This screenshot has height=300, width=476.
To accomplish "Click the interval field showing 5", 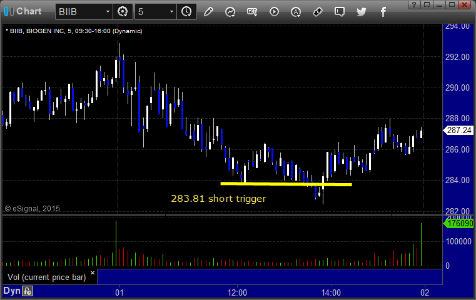I will 152,12.
